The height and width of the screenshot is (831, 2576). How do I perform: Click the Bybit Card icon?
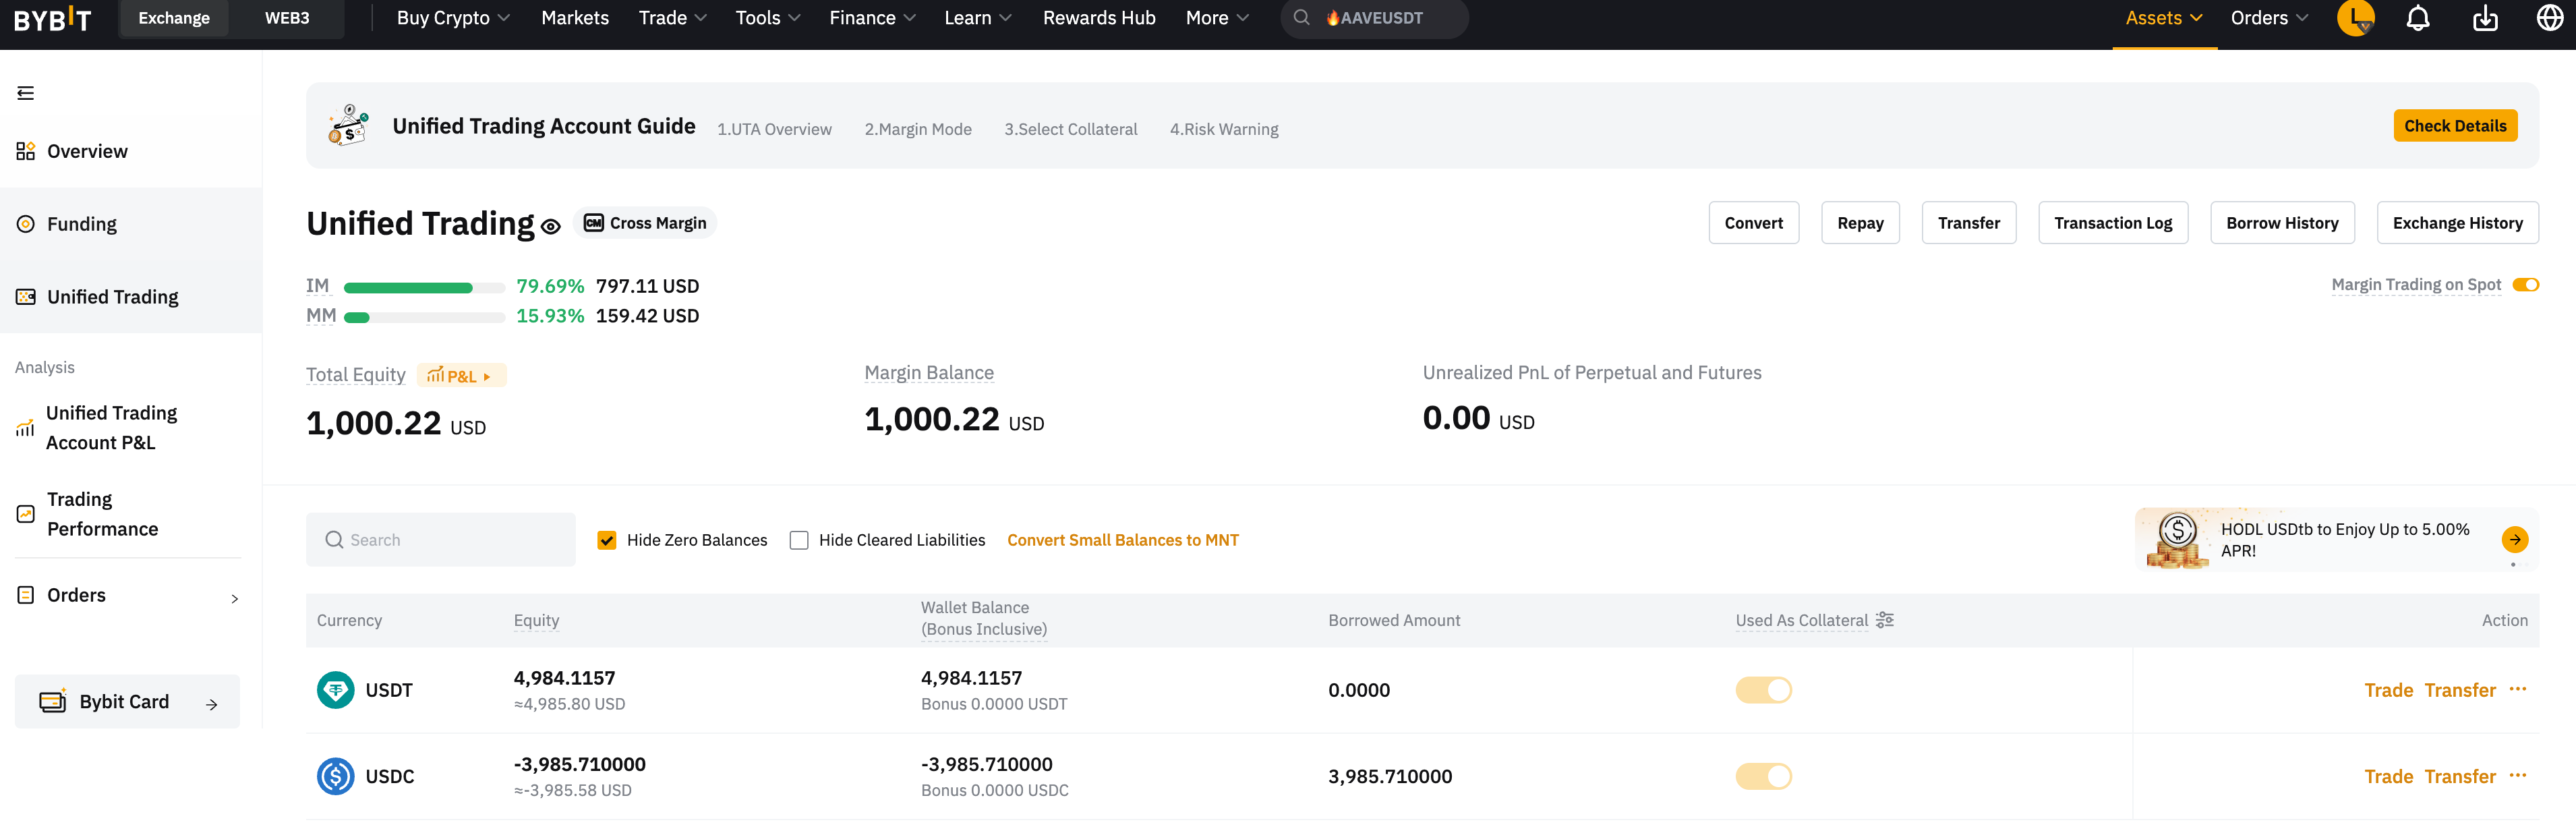53,701
